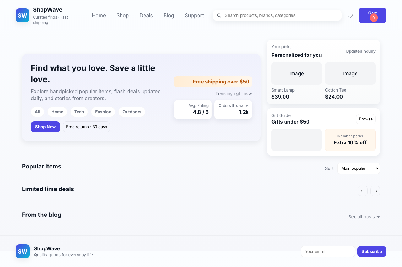The image size is (402, 267).
Task: Select the All filter chip
Action: [x=37, y=112]
